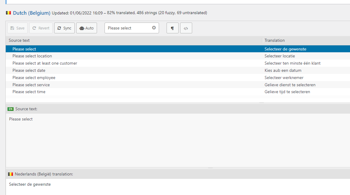Open the Dutch (Belgium) language link
Viewport: 350px width, 195px height.
coord(31,13)
